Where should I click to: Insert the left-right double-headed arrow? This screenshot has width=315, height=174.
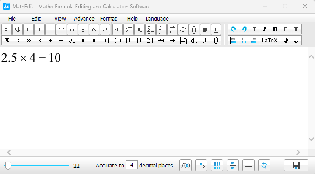pyautogui.click(x=172, y=40)
